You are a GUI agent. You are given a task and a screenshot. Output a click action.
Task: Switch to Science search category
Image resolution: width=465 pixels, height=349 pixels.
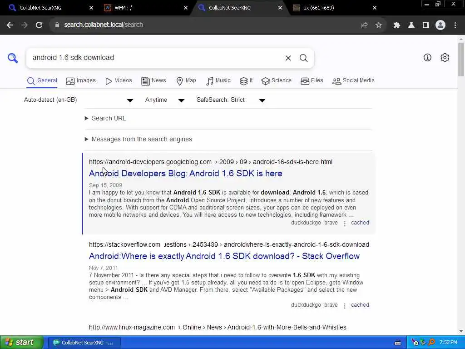277,81
